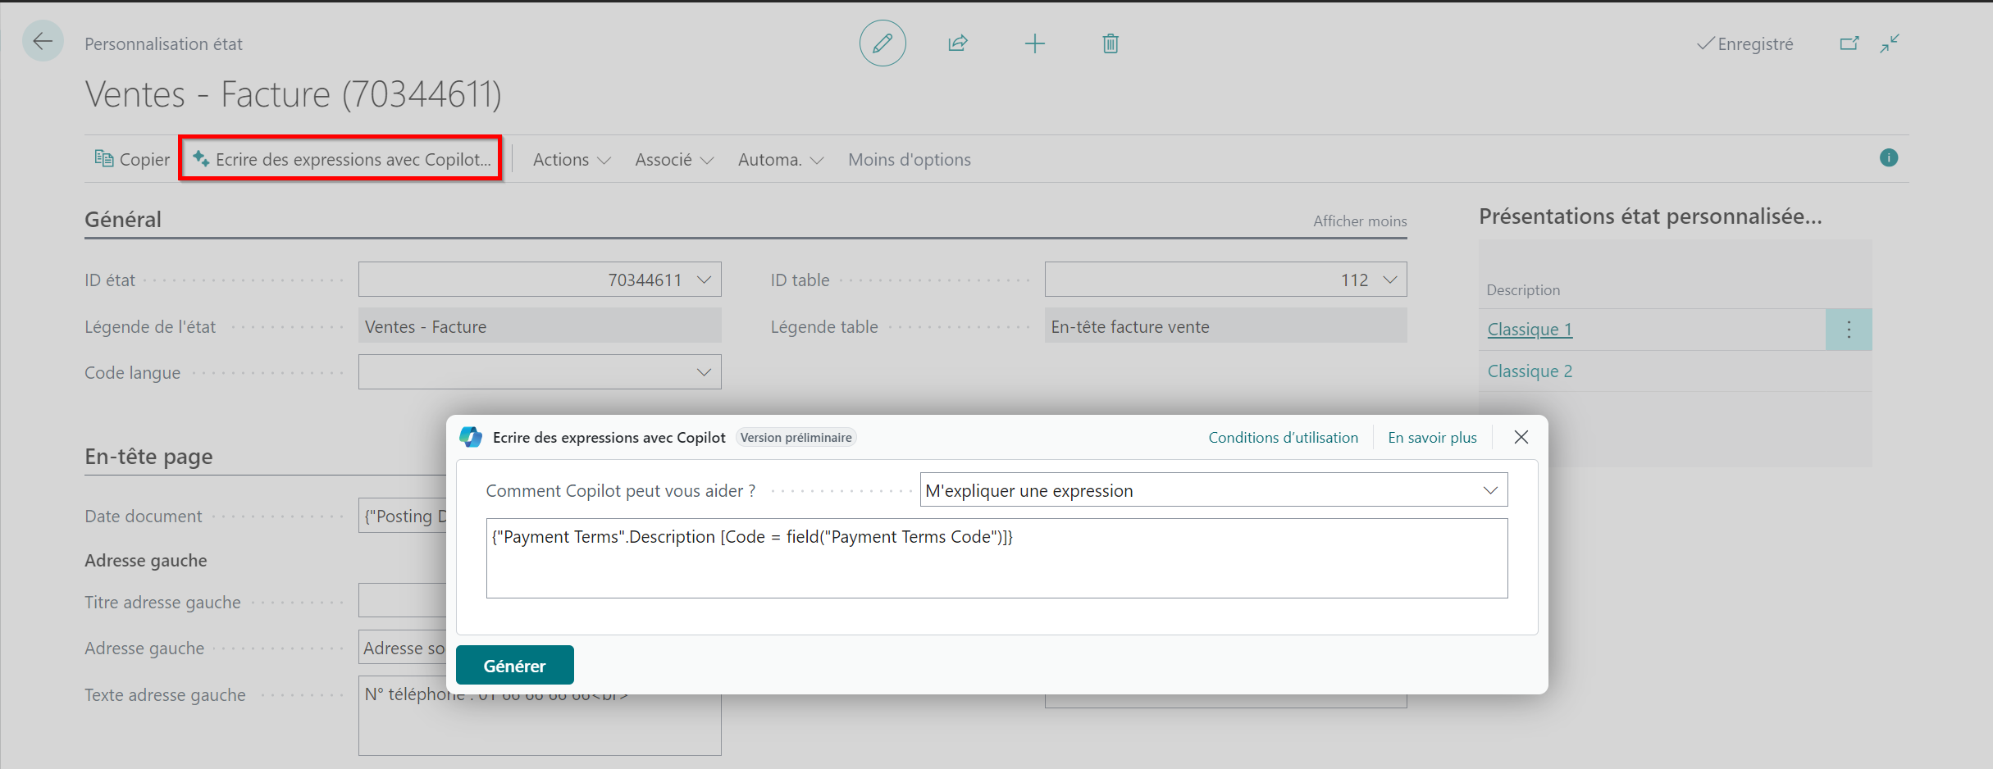The height and width of the screenshot is (769, 1993).
Task: Open the Associé menu
Action: point(674,160)
